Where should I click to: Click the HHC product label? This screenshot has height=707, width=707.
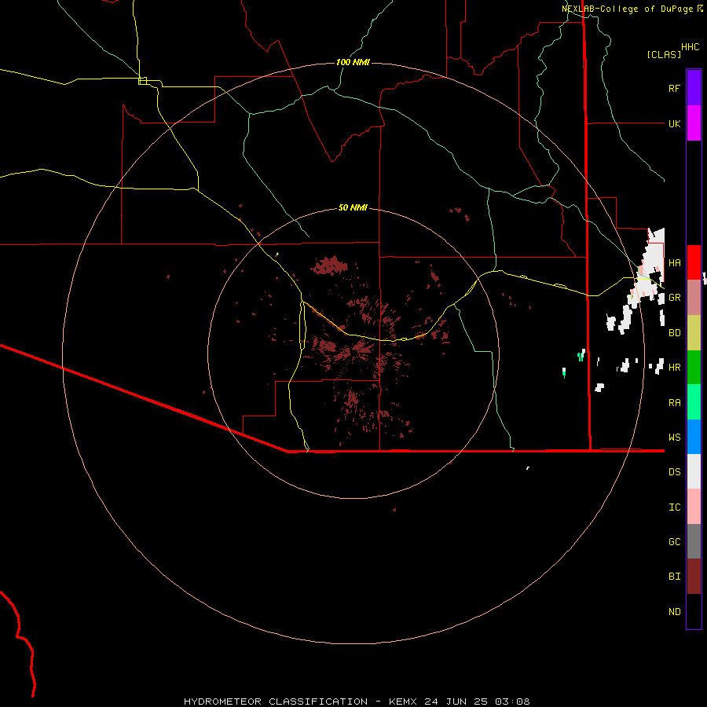(690, 47)
